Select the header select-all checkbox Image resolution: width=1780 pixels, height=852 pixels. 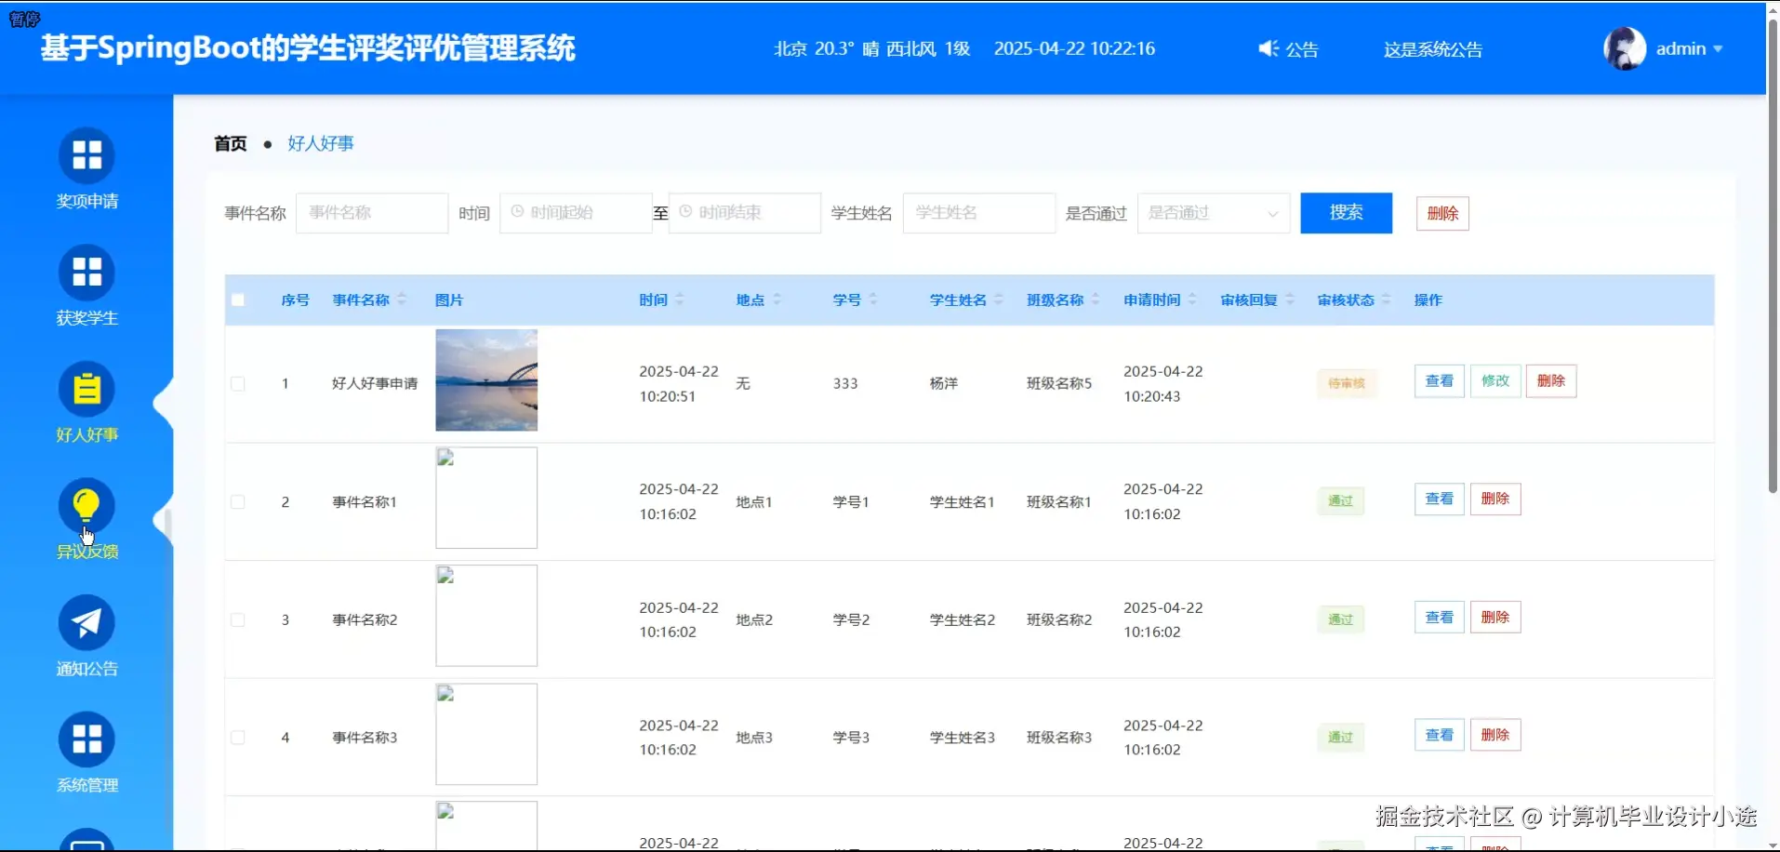(238, 300)
